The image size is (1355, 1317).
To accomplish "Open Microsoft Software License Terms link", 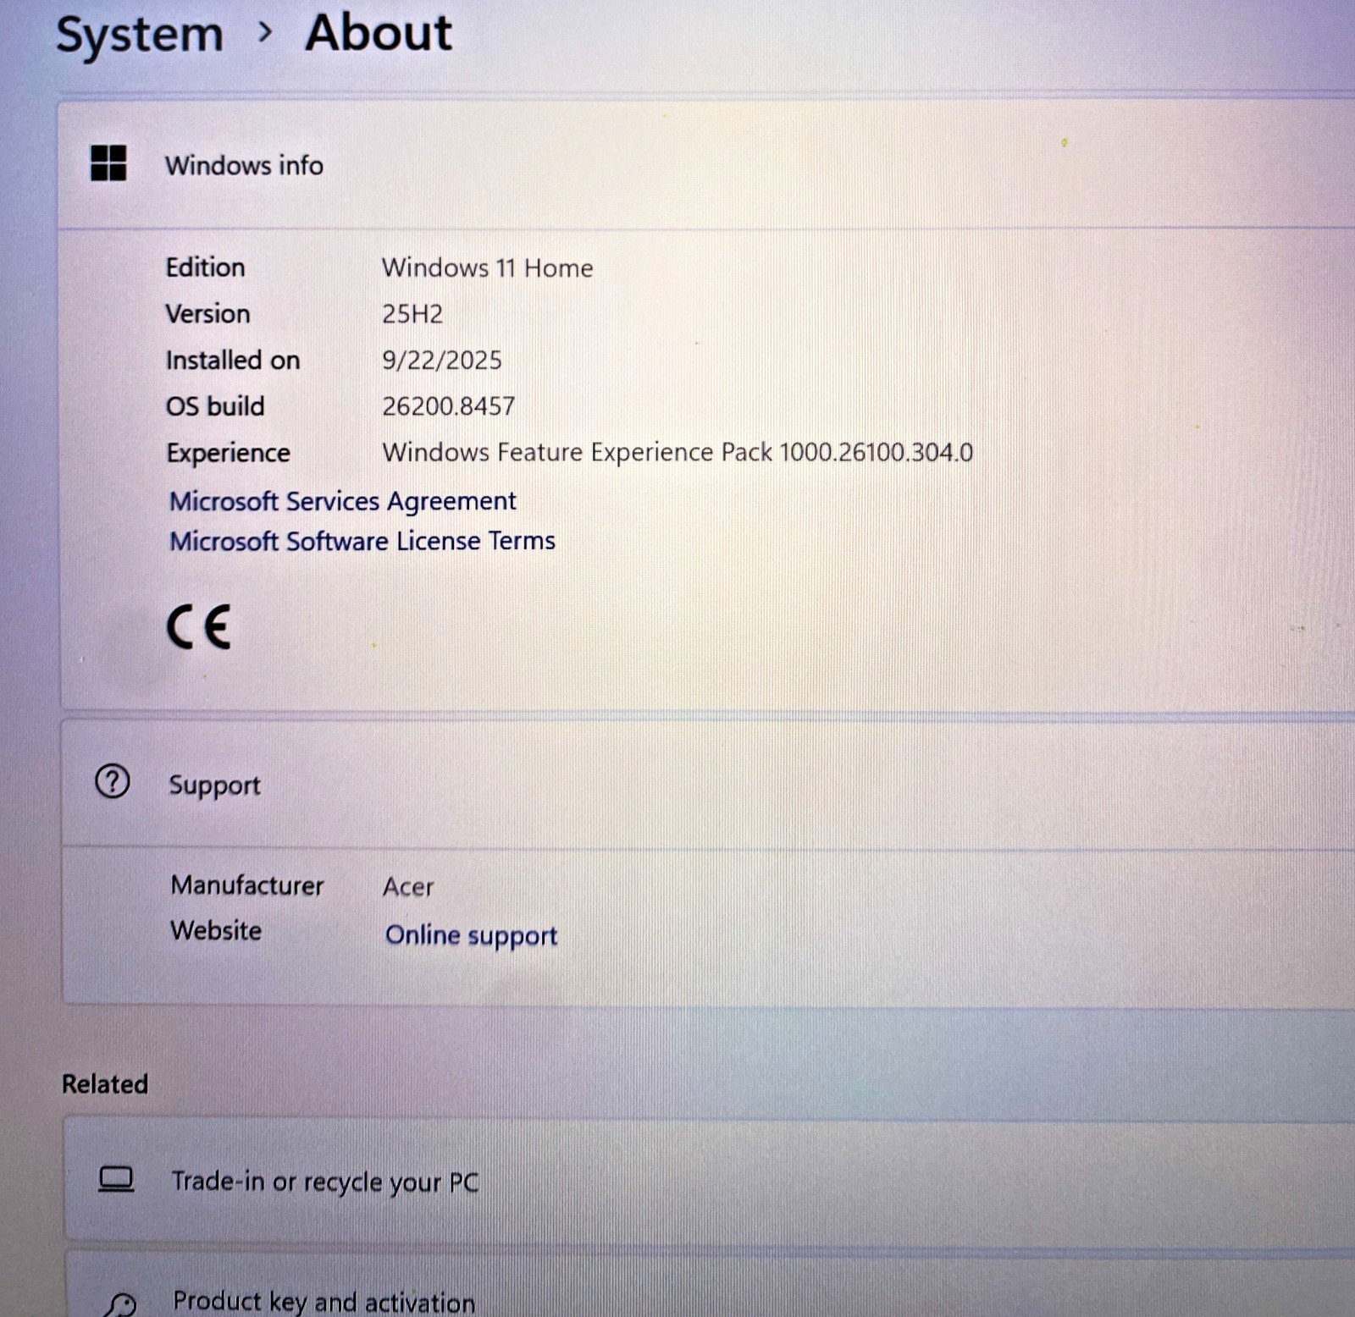I will 362,541.
